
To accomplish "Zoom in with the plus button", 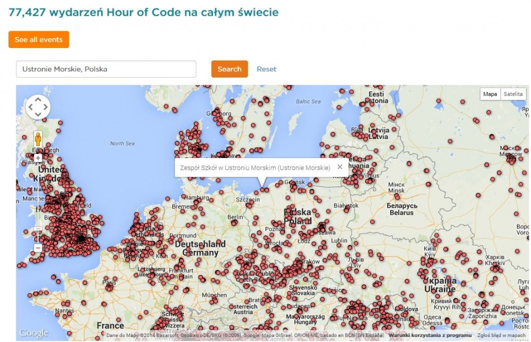I will click(38, 158).
